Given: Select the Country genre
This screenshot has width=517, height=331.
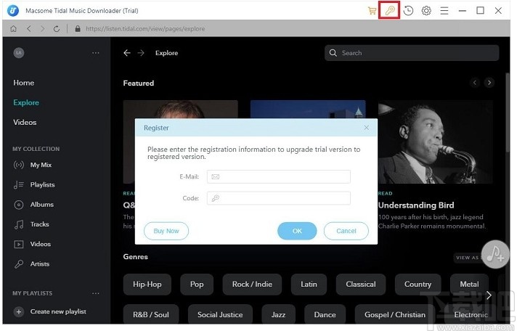Looking at the screenshot, I should [x=418, y=285].
